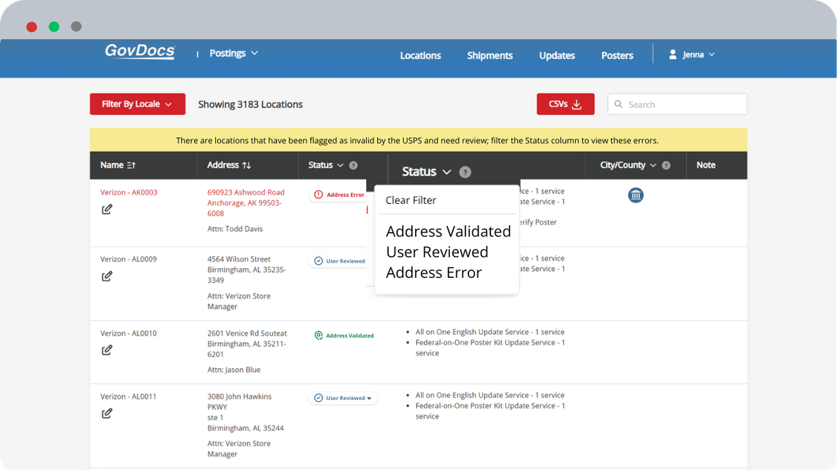The height and width of the screenshot is (472, 838).
Task: Open the City/County column filter chevron
Action: click(x=653, y=165)
